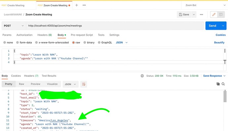Click Save Response
The height and width of the screenshot is (131, 228).
212,76
